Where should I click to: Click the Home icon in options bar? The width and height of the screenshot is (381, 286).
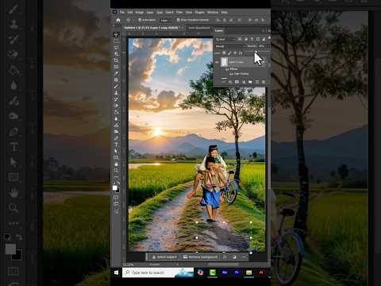(118, 20)
